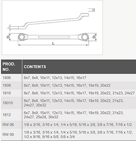Select the RW 06 inch sizes cell
The image size is (136, 141).
(x=79, y=124)
